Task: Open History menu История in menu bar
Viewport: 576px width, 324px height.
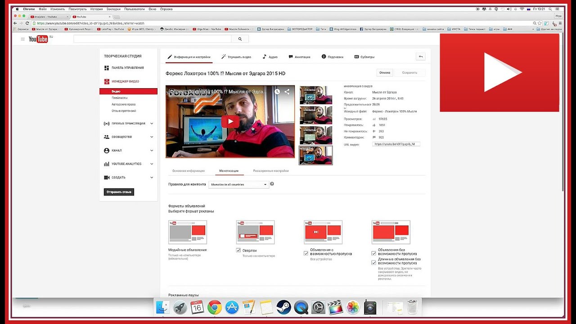Action: click(96, 9)
